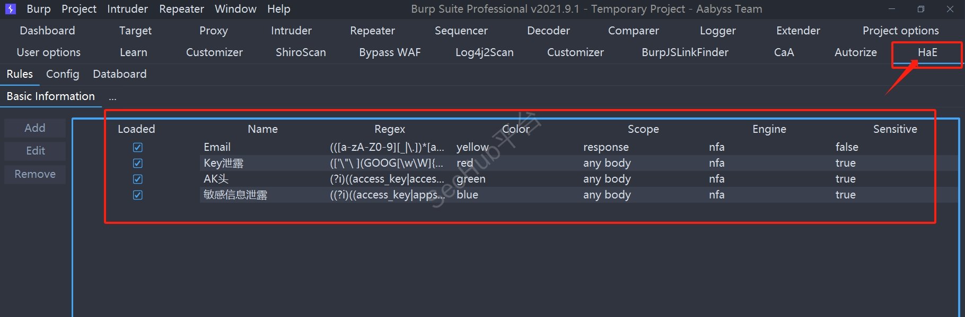965x317 pixels.
Task: Click the Remove rule button
Action: pyautogui.click(x=35, y=174)
